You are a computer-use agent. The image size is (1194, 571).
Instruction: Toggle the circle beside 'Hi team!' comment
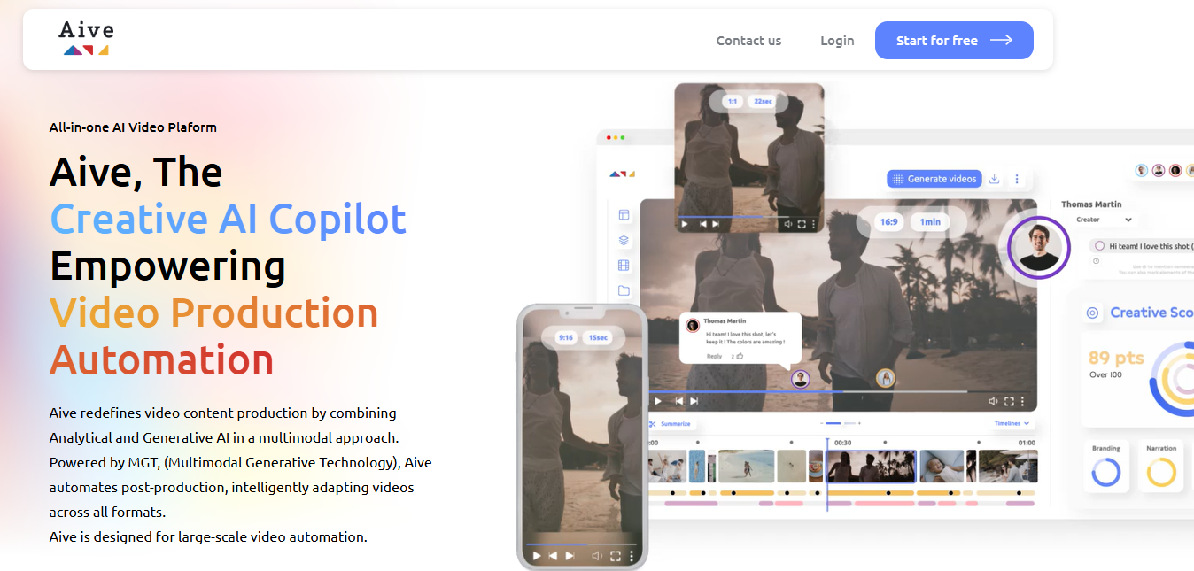1099,245
